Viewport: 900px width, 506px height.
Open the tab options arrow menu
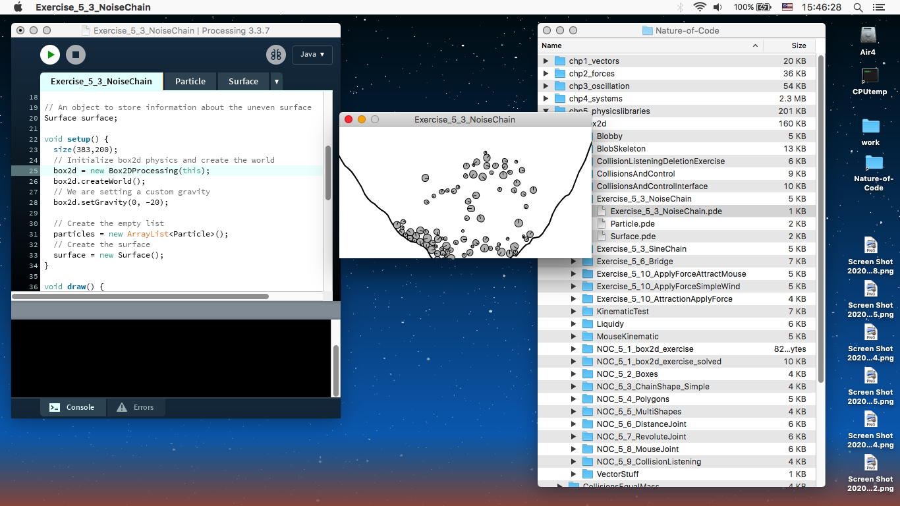pyautogui.click(x=277, y=82)
